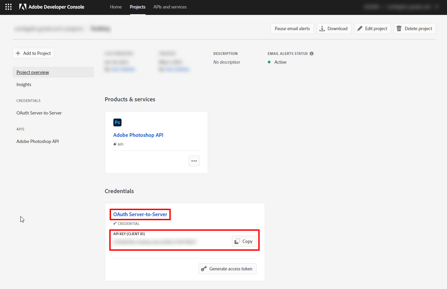Go to the Home tab
Image resolution: width=447 pixels, height=289 pixels.
(116, 7)
